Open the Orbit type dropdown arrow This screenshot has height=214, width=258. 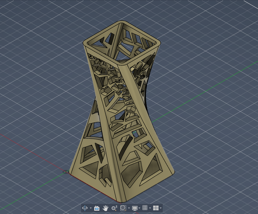coord(91,208)
